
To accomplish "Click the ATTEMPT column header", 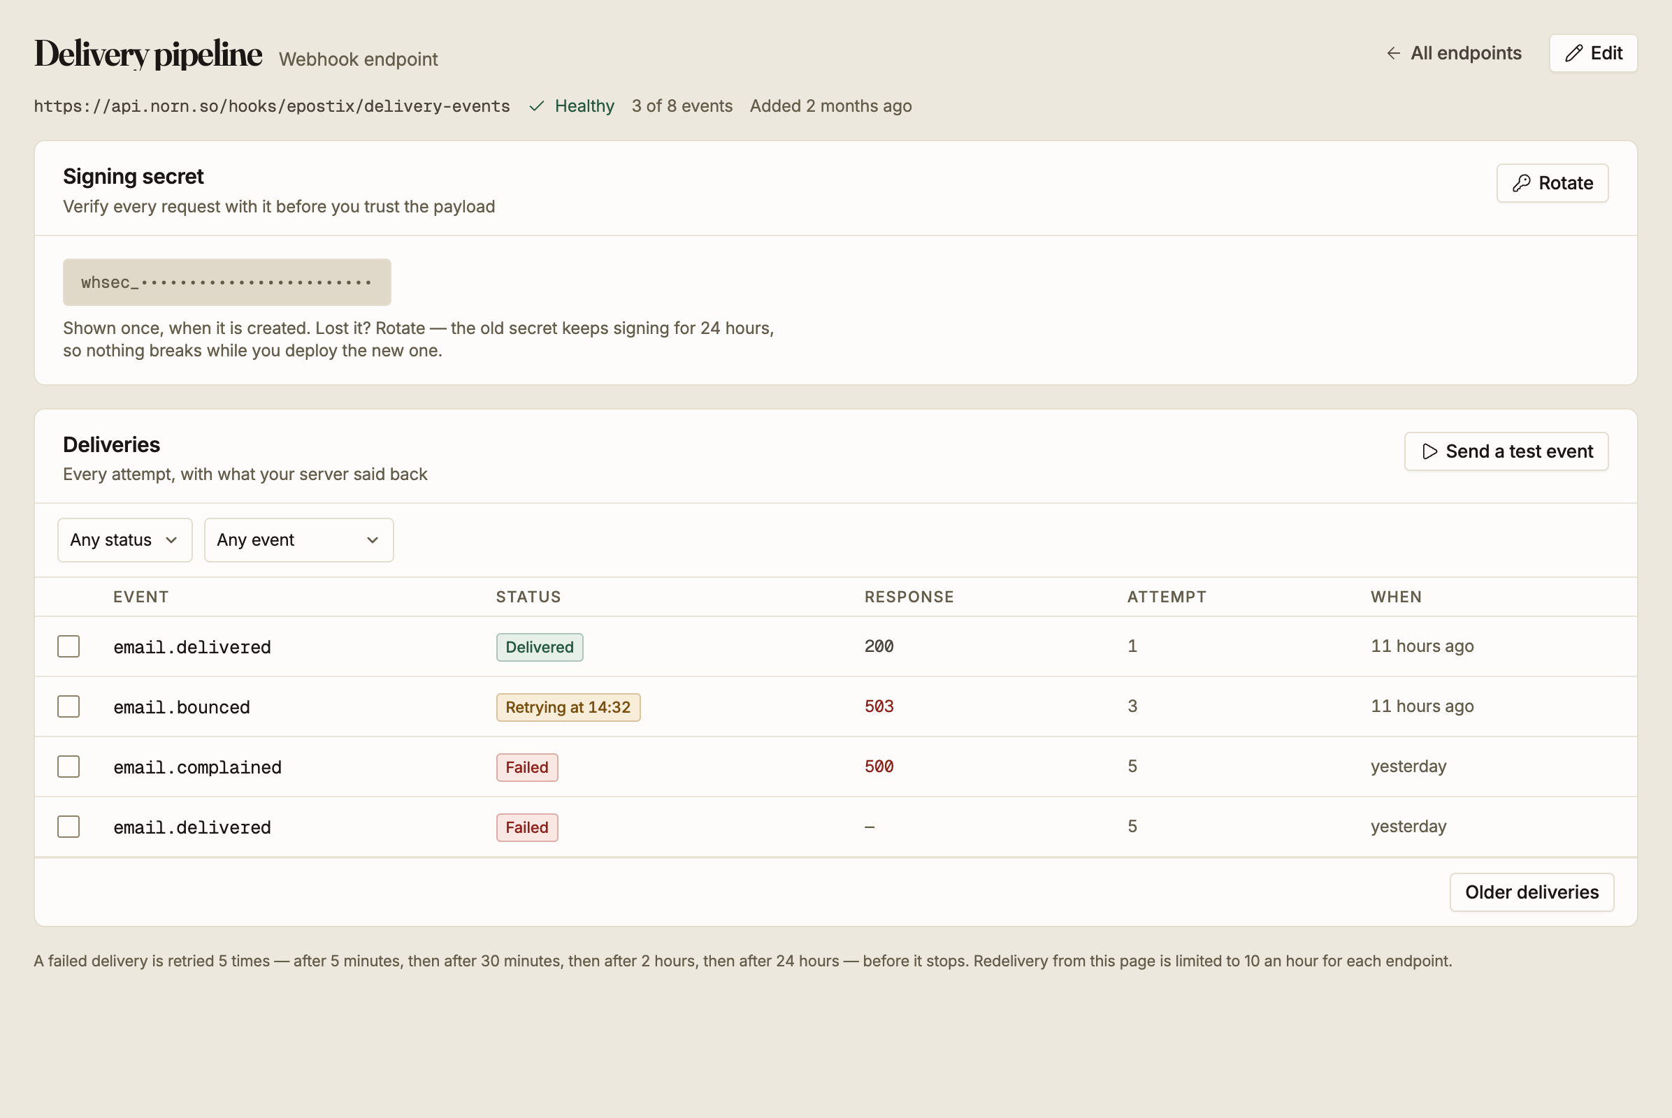I will (x=1166, y=597).
